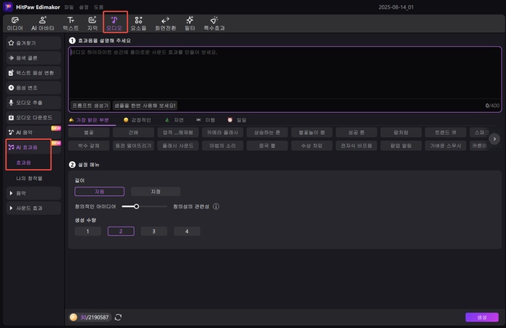Choose the 마법의 소리 magic sound preset

tap(222, 146)
